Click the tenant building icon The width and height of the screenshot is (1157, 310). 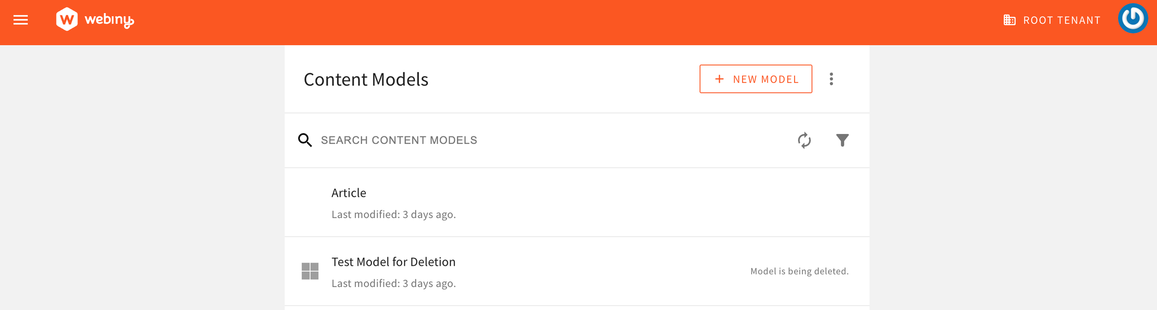tap(1009, 20)
